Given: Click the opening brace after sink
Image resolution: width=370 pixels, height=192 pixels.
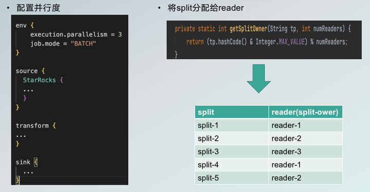Looking at the screenshot, I should [x=35, y=162].
